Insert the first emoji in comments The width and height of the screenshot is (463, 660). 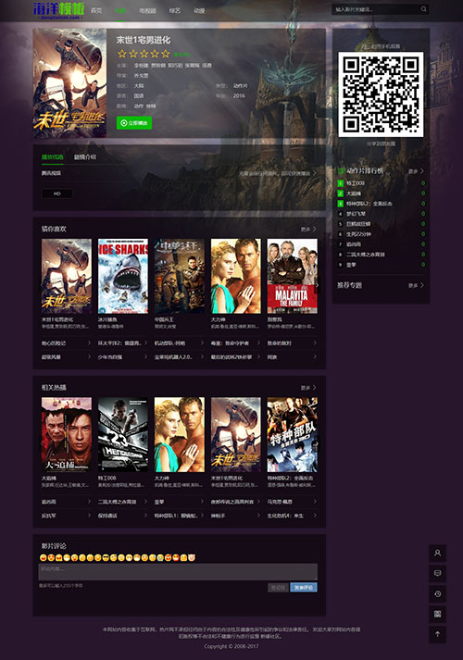pos(43,558)
